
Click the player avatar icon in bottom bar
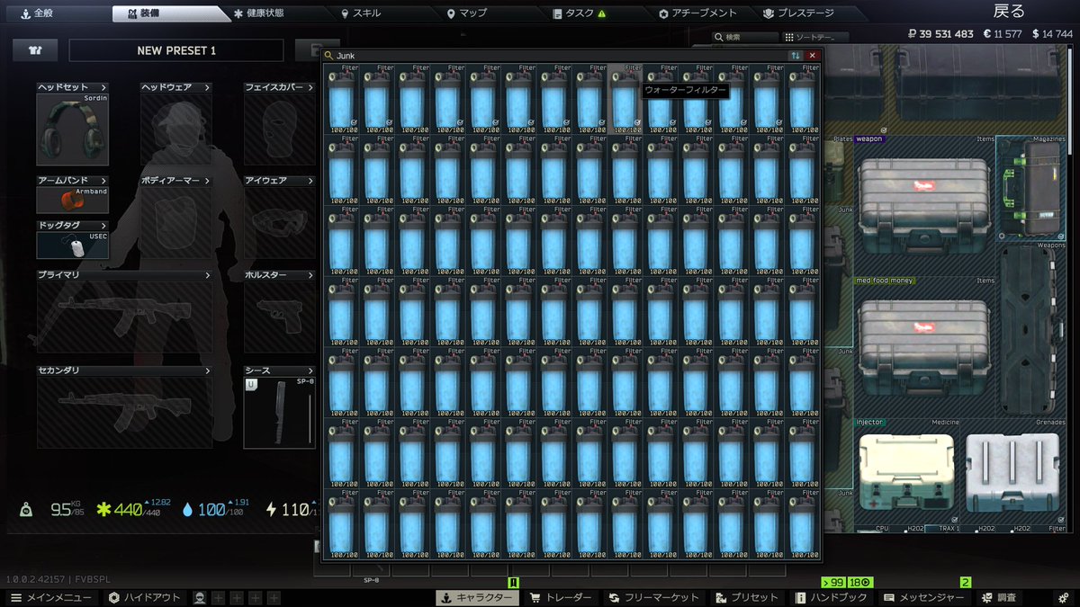[200, 597]
